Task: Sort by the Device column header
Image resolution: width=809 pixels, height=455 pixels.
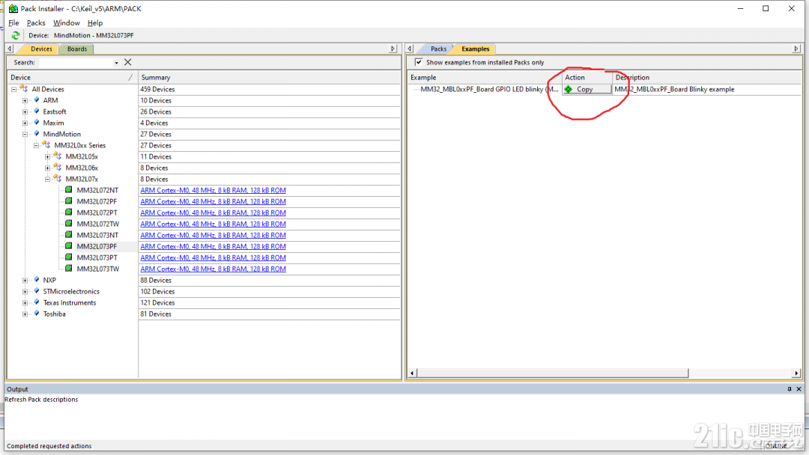Action: click(73, 77)
